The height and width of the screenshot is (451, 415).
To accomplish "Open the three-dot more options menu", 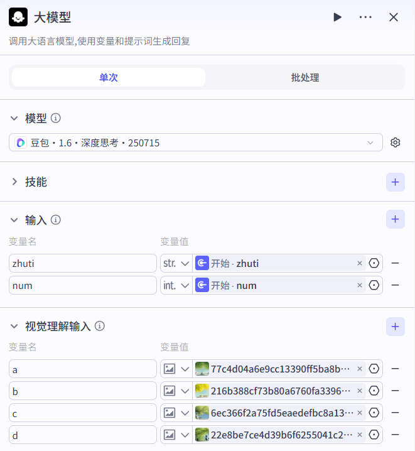I will [x=365, y=17].
